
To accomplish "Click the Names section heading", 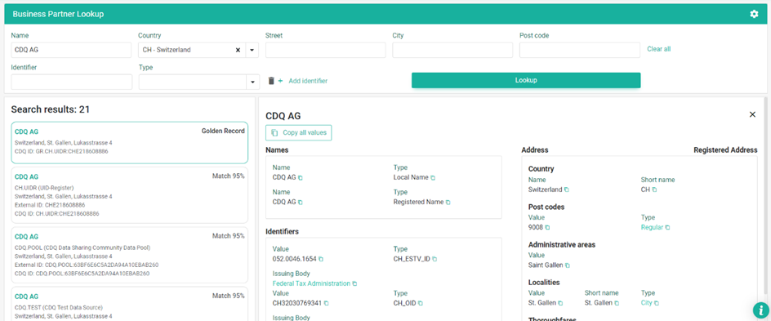I will tap(277, 150).
